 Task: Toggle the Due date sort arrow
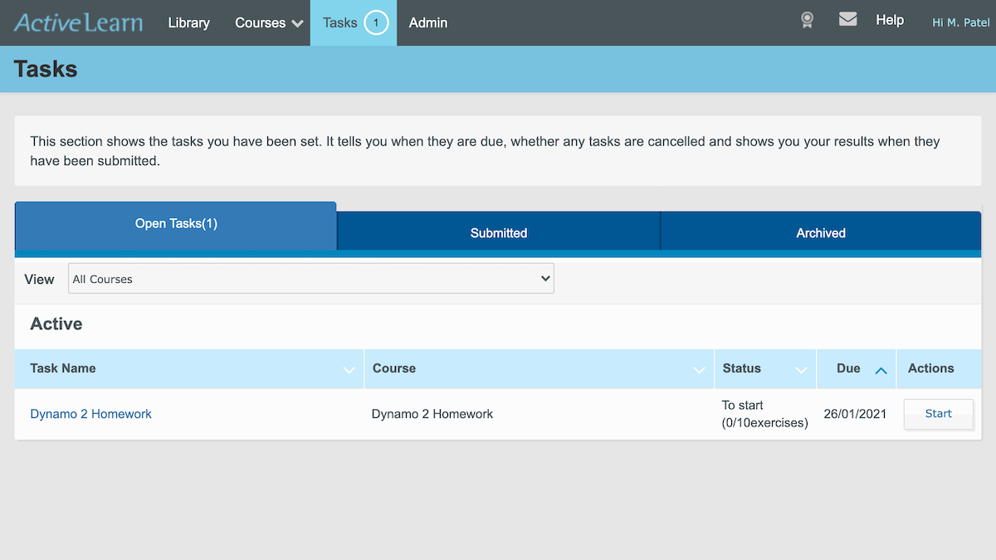[x=881, y=370]
